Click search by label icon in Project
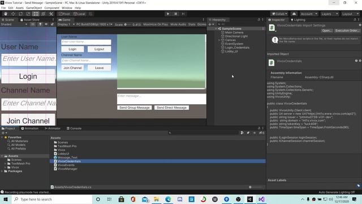The image size is (362, 204). [x=248, y=133]
